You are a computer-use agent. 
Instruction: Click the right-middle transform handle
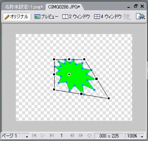pyautogui.click(x=96, y=79)
